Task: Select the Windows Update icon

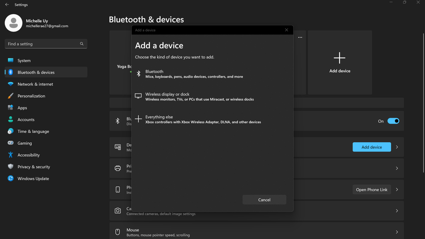Action: pos(10,178)
